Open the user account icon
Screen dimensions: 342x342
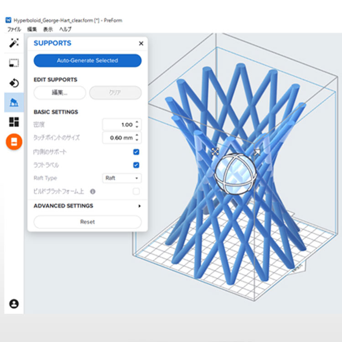point(14,303)
